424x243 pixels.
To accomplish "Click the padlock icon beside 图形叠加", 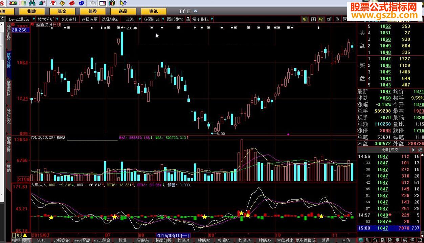I will click(x=187, y=19).
